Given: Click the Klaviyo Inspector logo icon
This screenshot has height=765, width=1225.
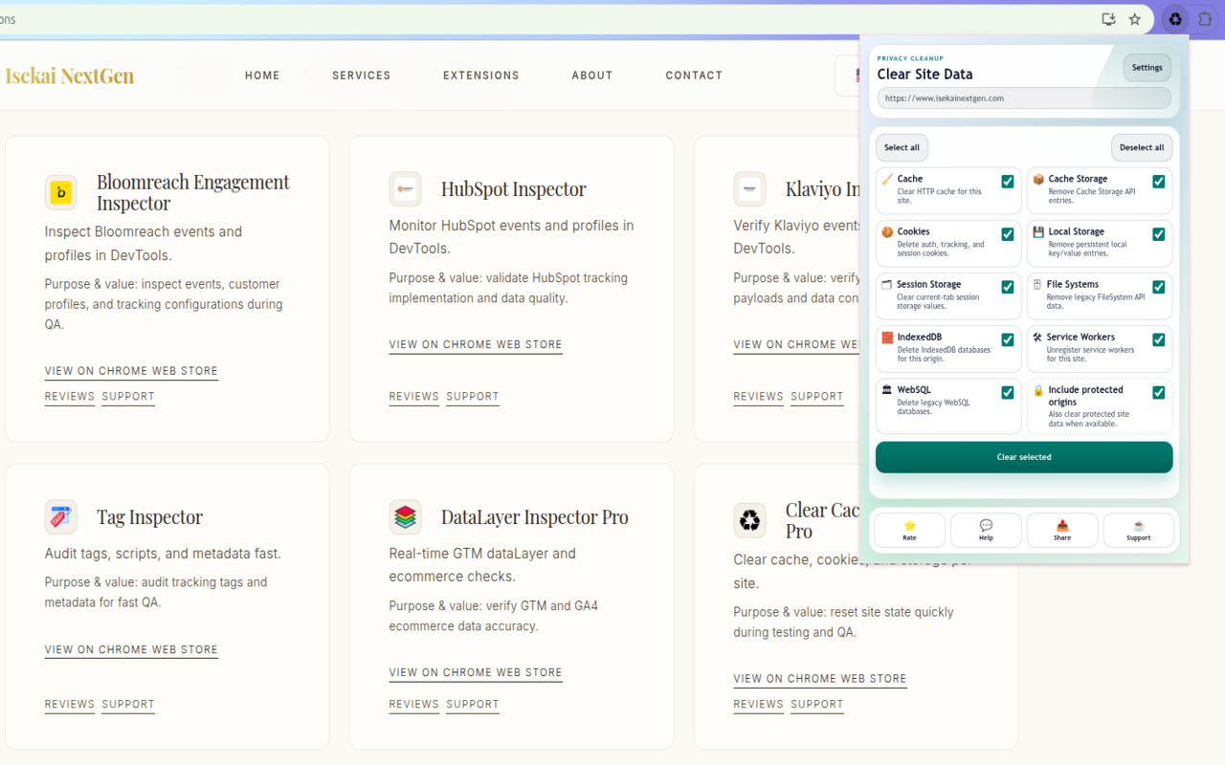Looking at the screenshot, I should click(x=750, y=189).
